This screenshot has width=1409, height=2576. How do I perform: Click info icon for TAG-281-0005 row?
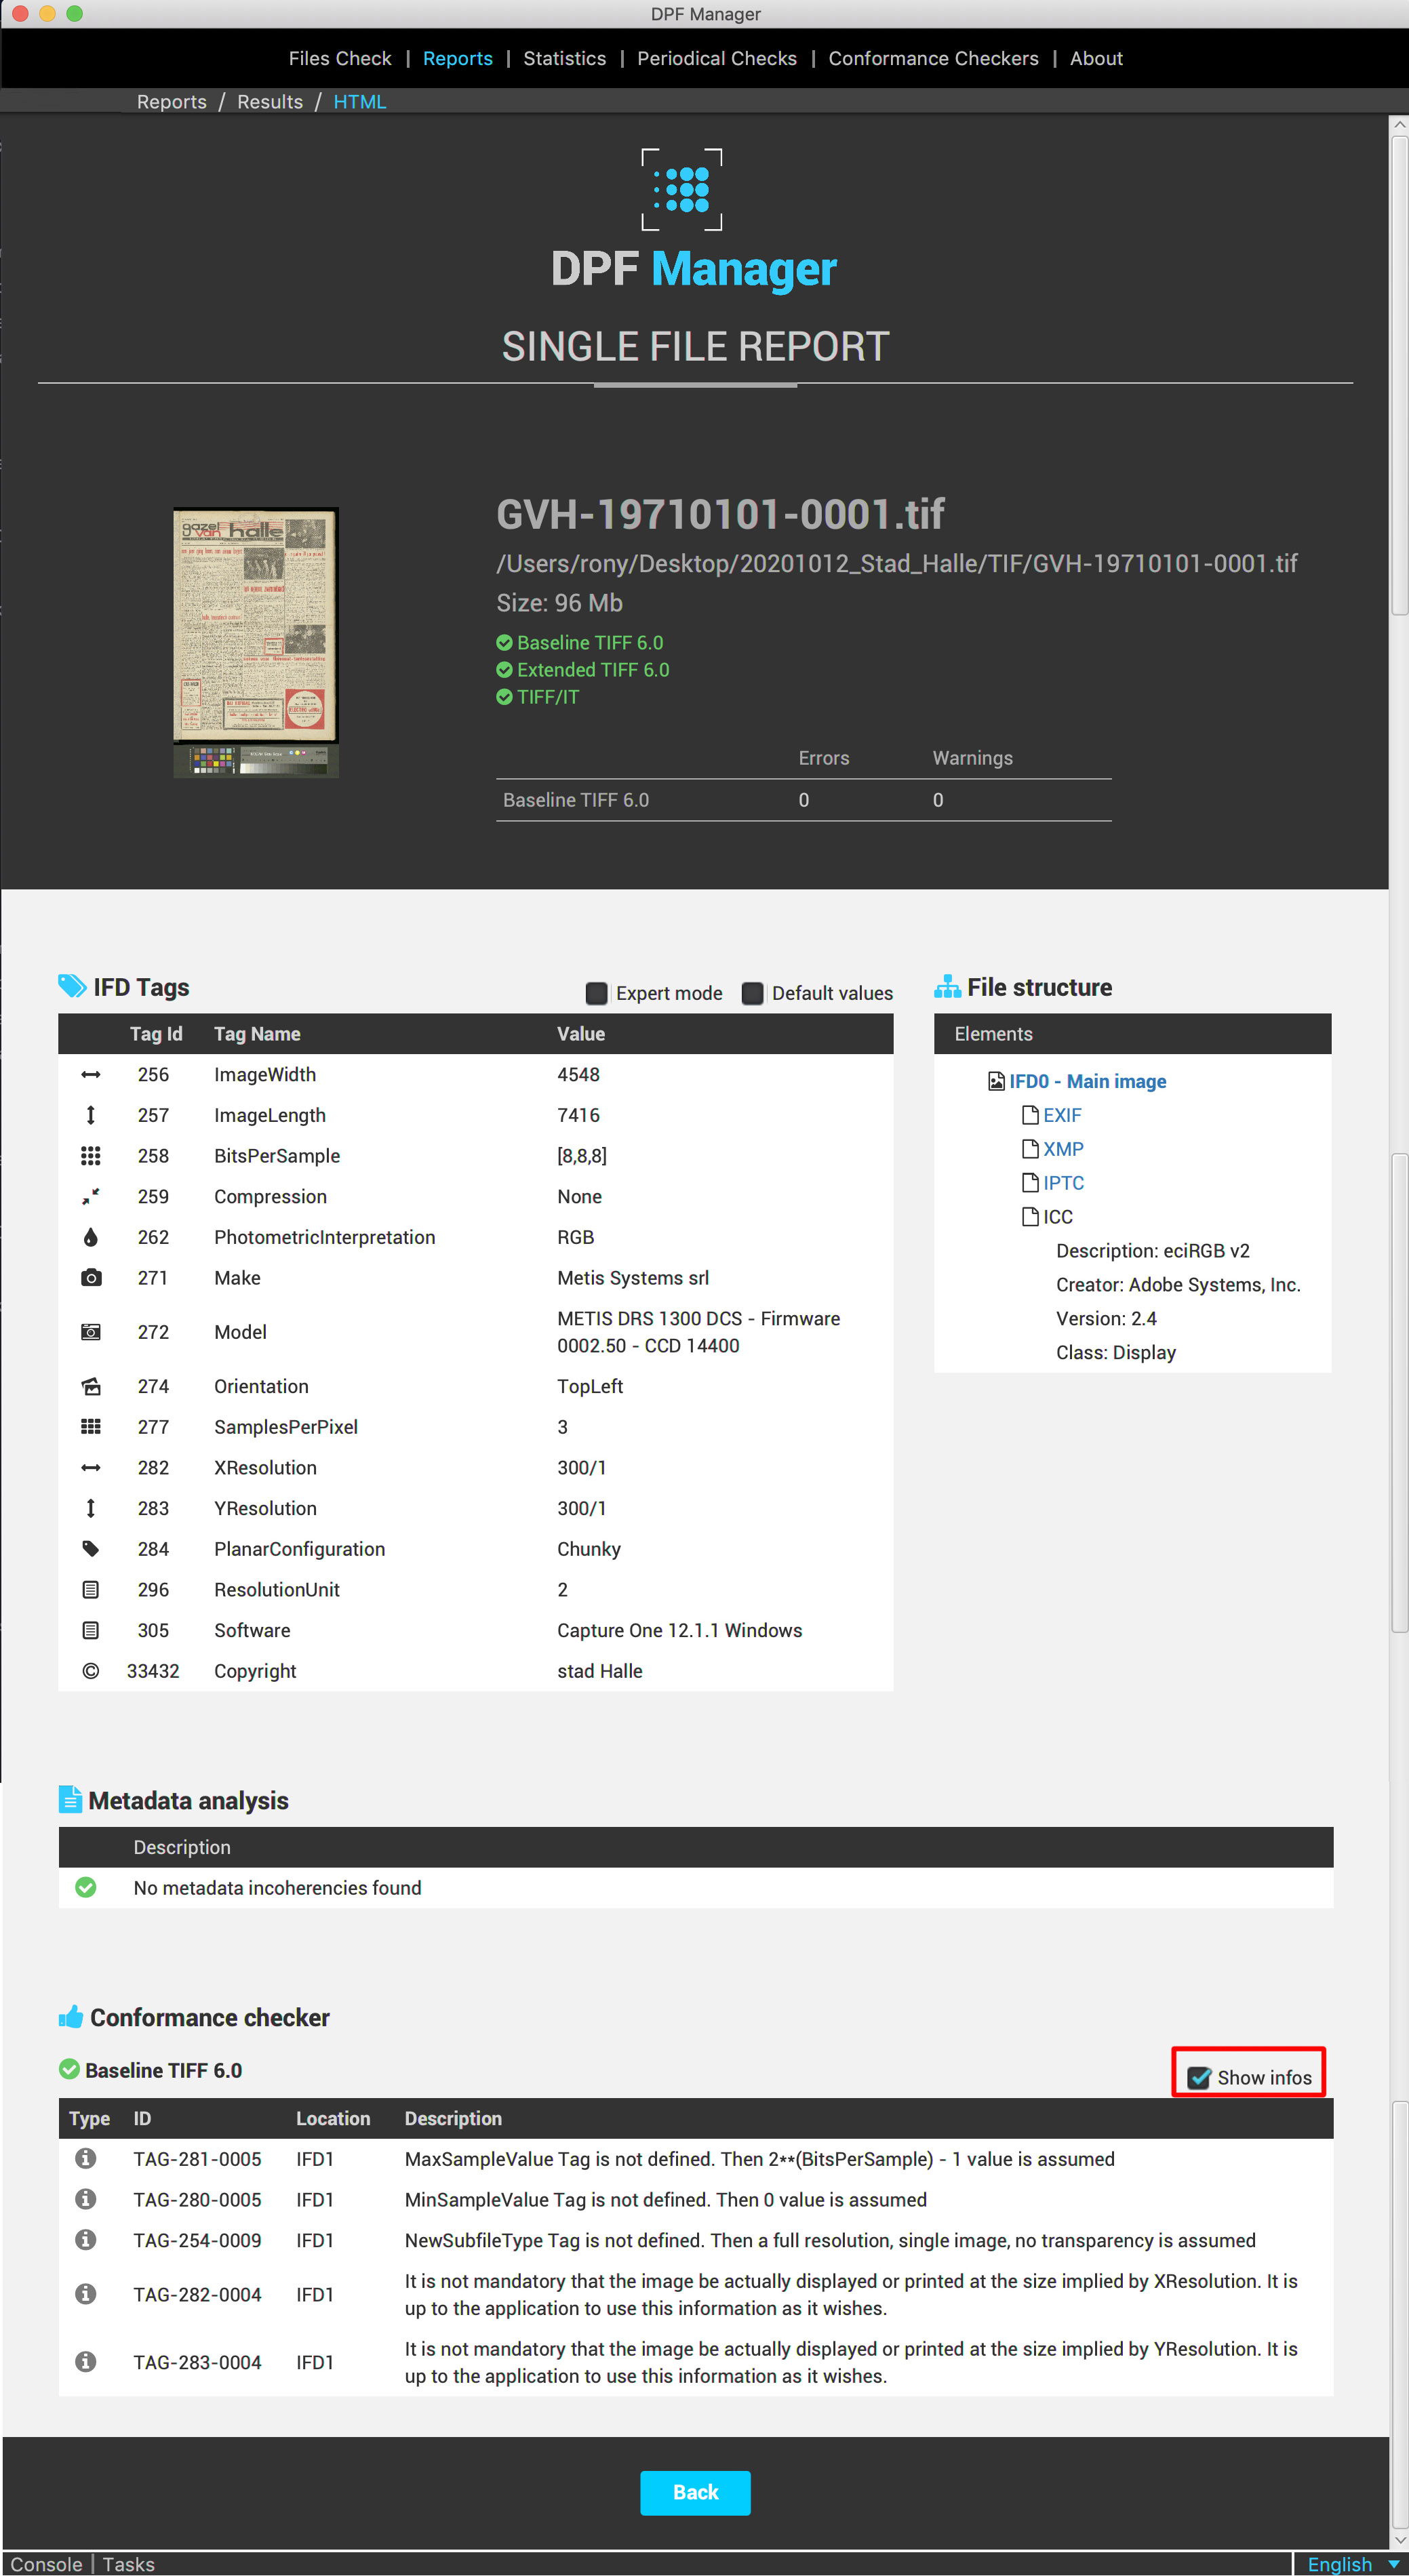pyautogui.click(x=86, y=2158)
